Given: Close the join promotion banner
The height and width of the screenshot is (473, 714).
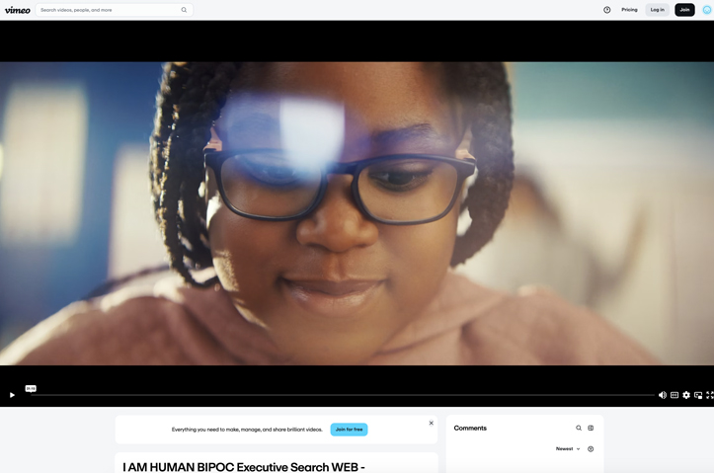Looking at the screenshot, I should pyautogui.click(x=431, y=423).
